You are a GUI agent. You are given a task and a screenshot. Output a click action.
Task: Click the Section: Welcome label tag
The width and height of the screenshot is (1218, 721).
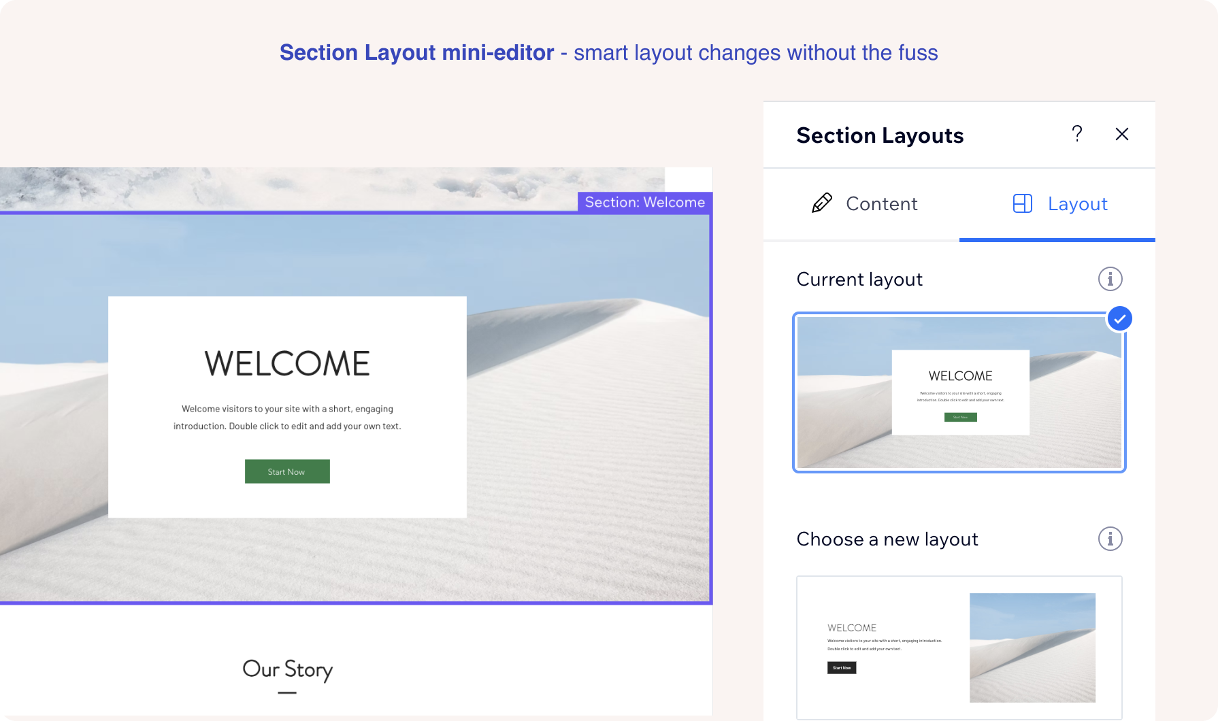(x=644, y=202)
